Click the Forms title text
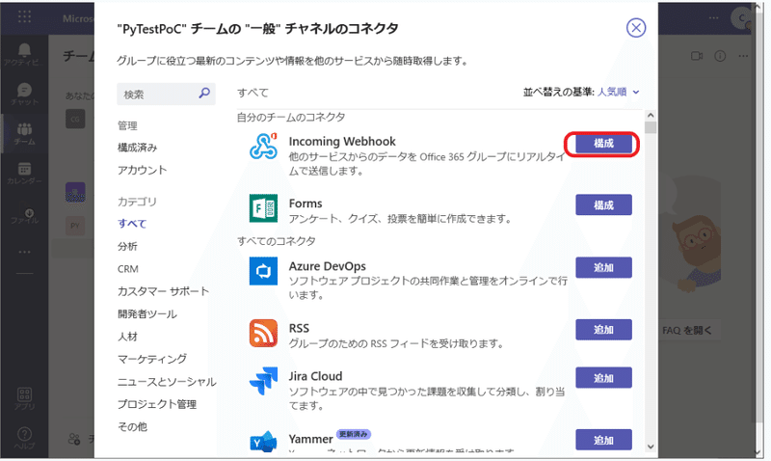771x461 pixels. (x=306, y=203)
